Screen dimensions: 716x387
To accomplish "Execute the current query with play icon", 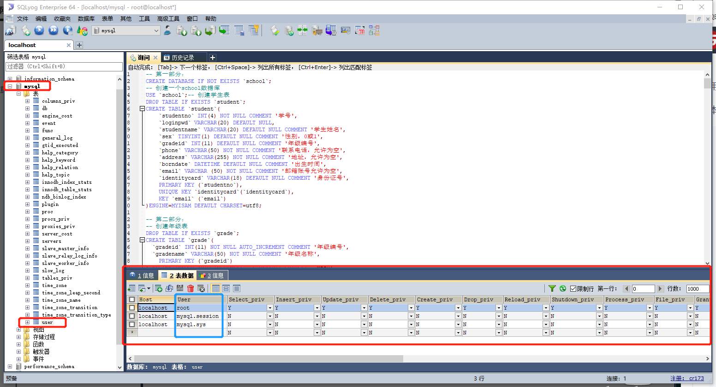I will click(39, 30).
